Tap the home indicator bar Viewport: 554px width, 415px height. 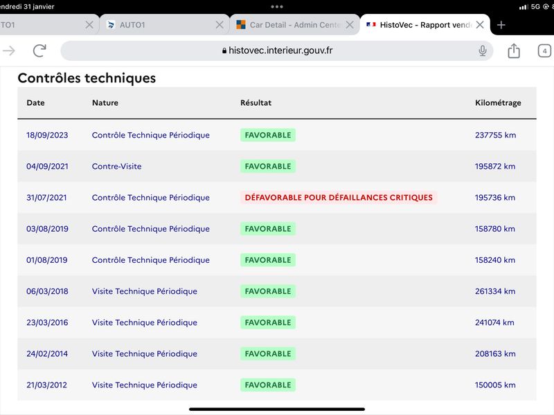click(x=276, y=409)
